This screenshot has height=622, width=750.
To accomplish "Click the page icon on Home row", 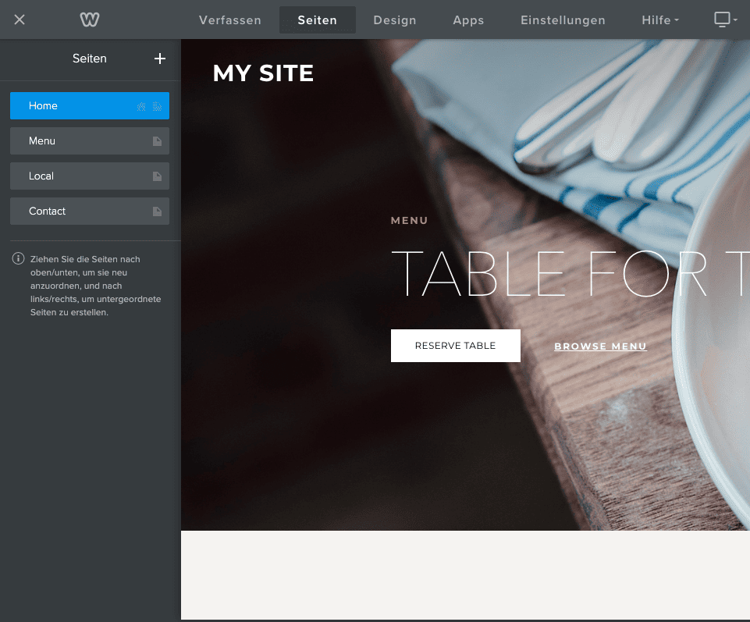I will [157, 106].
